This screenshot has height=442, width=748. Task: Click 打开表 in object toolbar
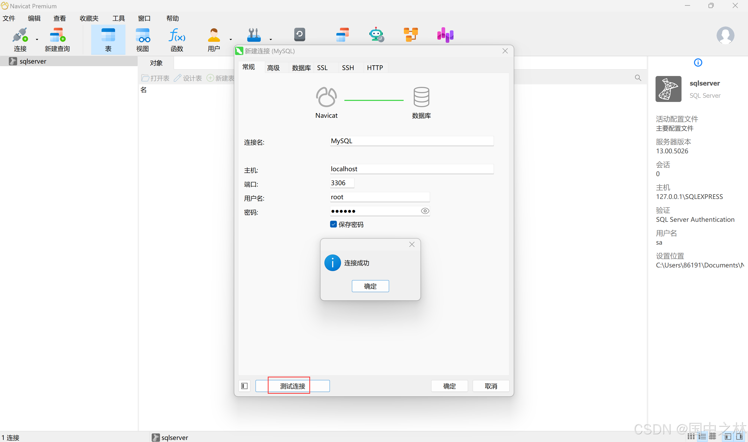tap(156, 78)
